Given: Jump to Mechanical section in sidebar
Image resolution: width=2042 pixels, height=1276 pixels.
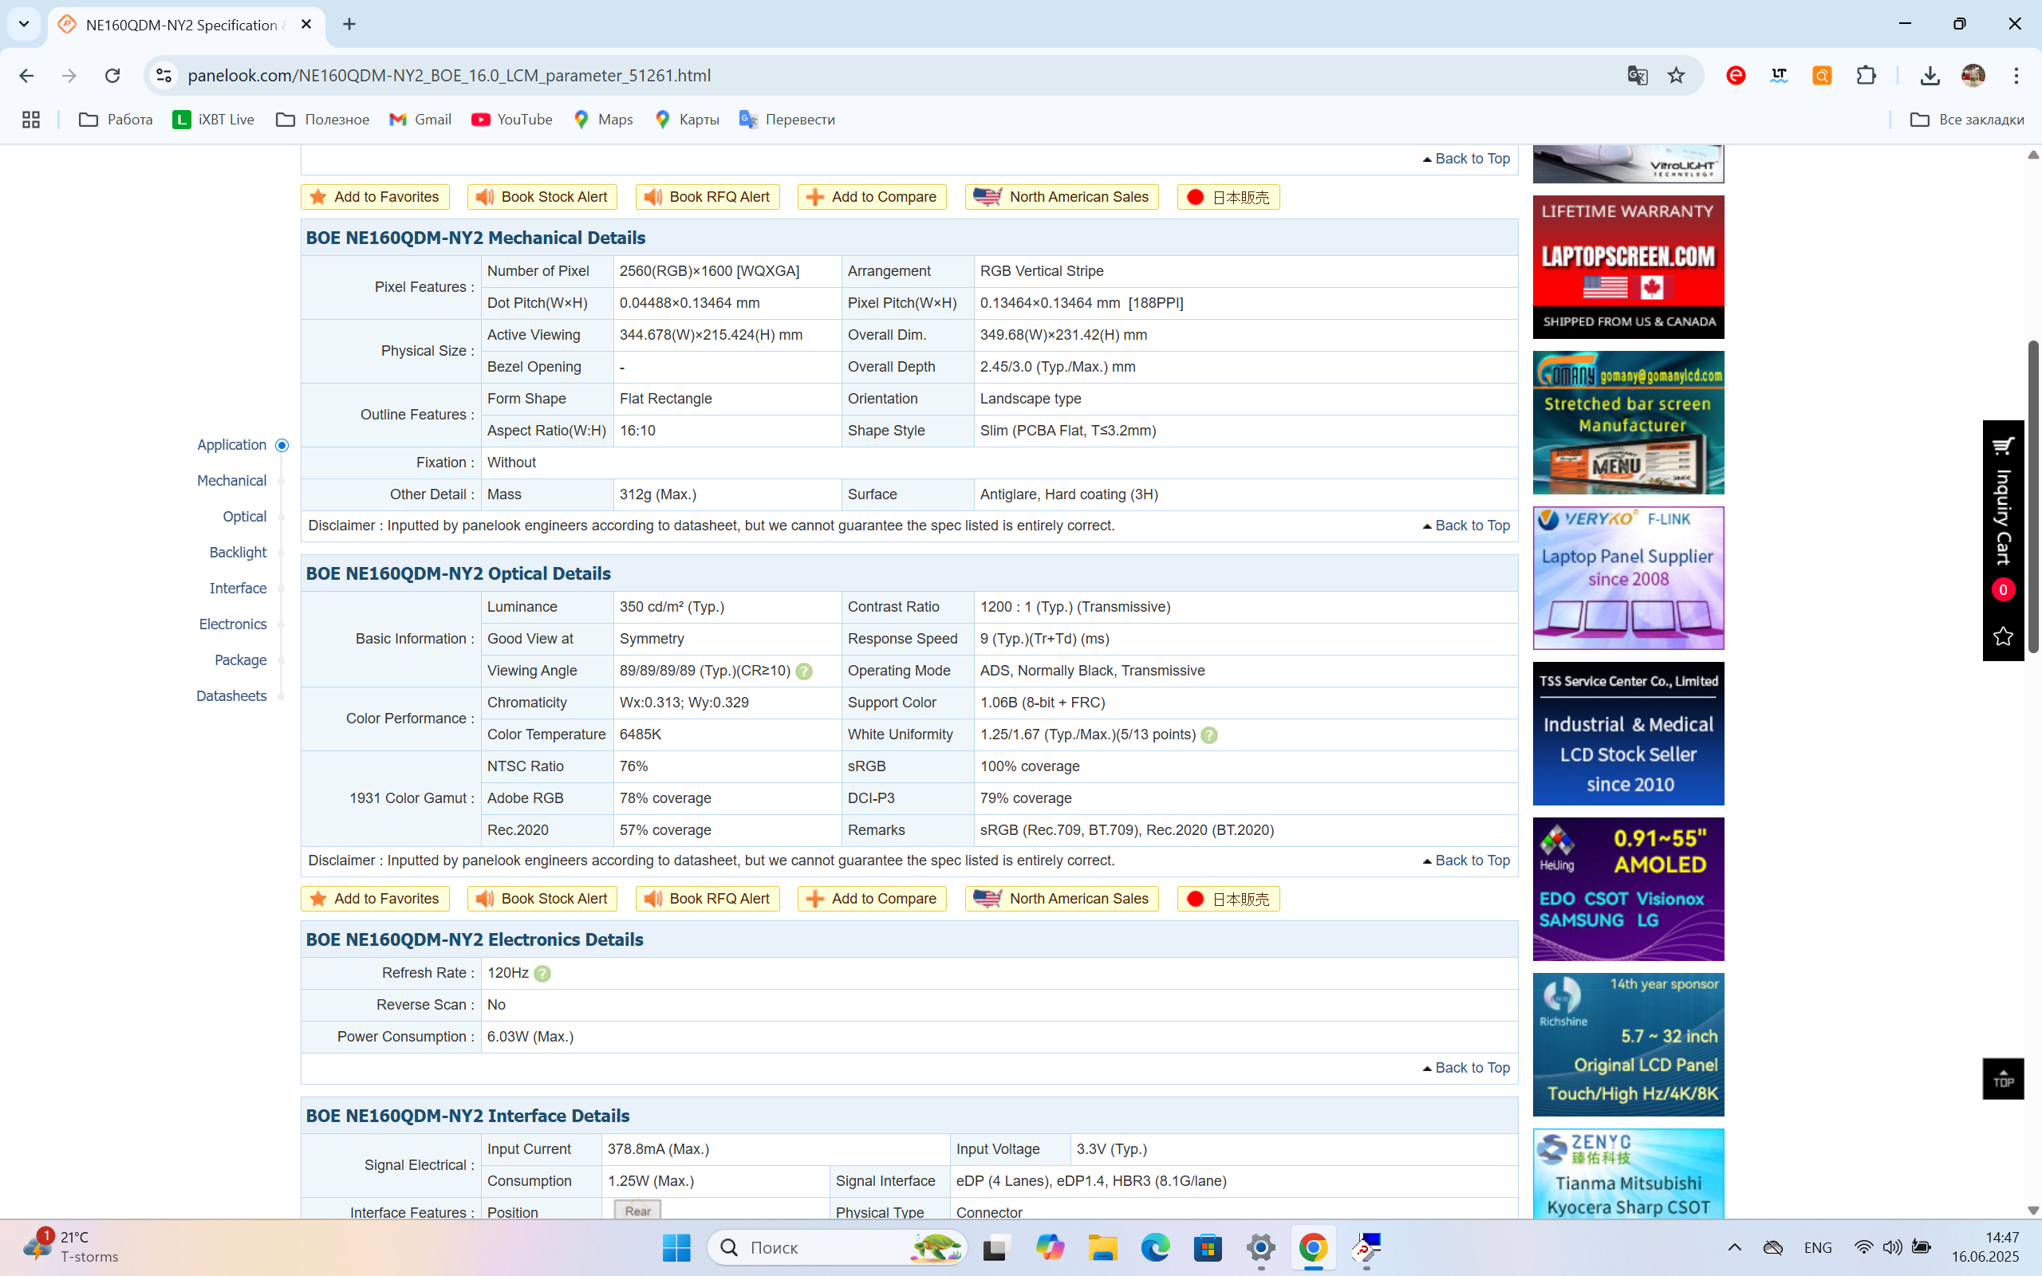Looking at the screenshot, I should (231, 481).
